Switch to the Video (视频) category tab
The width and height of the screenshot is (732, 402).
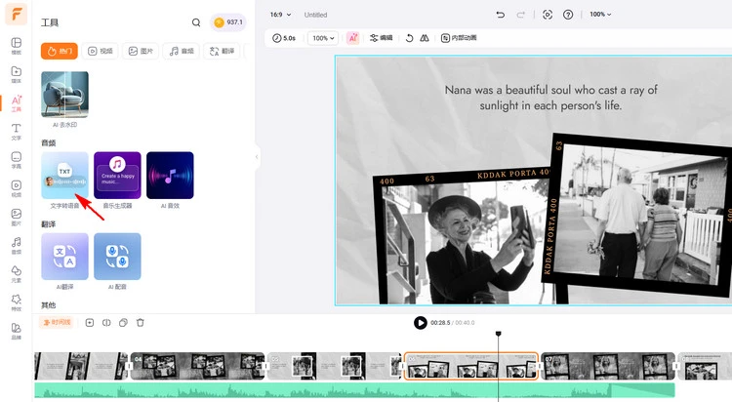point(98,50)
